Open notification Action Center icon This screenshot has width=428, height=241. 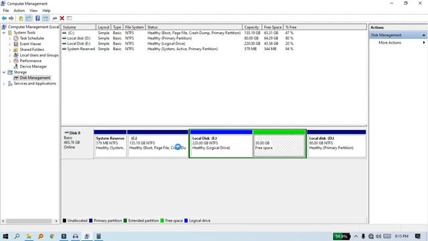point(417,236)
